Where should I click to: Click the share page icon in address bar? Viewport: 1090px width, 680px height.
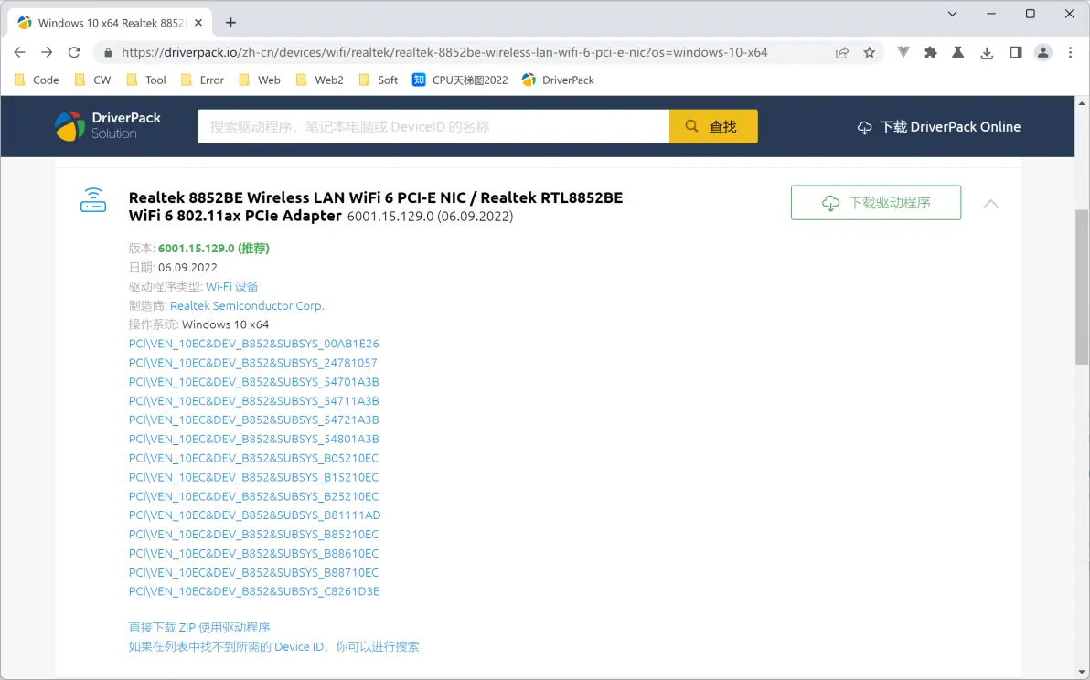pos(842,52)
